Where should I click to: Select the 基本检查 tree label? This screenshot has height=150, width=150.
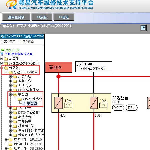pos(25,108)
